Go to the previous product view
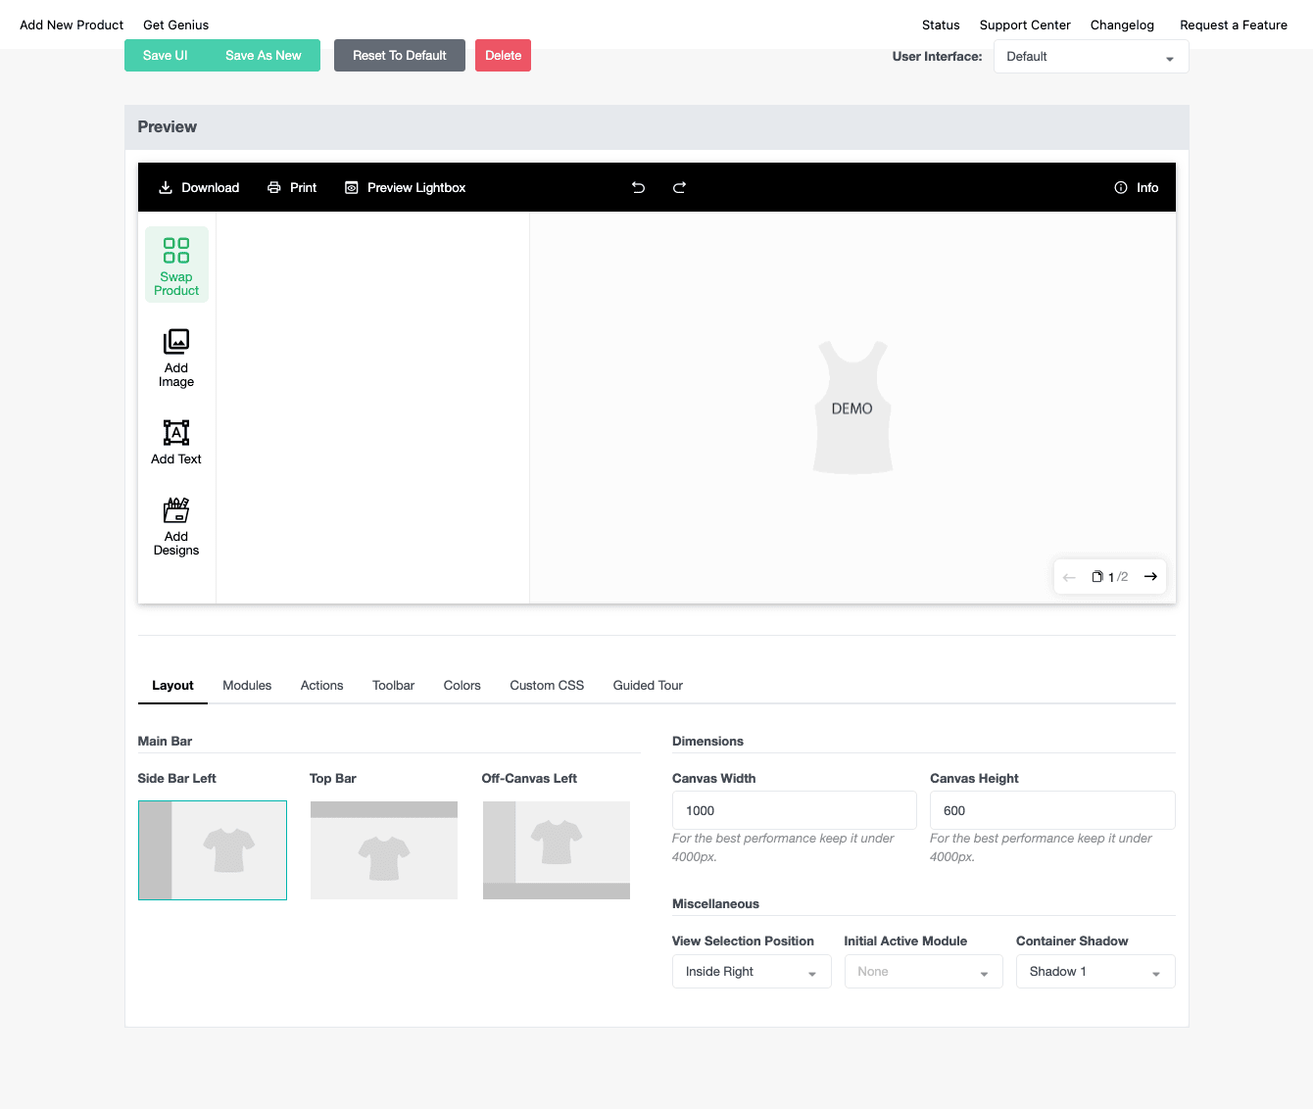Image resolution: width=1313 pixels, height=1109 pixels. pyautogui.click(x=1069, y=577)
